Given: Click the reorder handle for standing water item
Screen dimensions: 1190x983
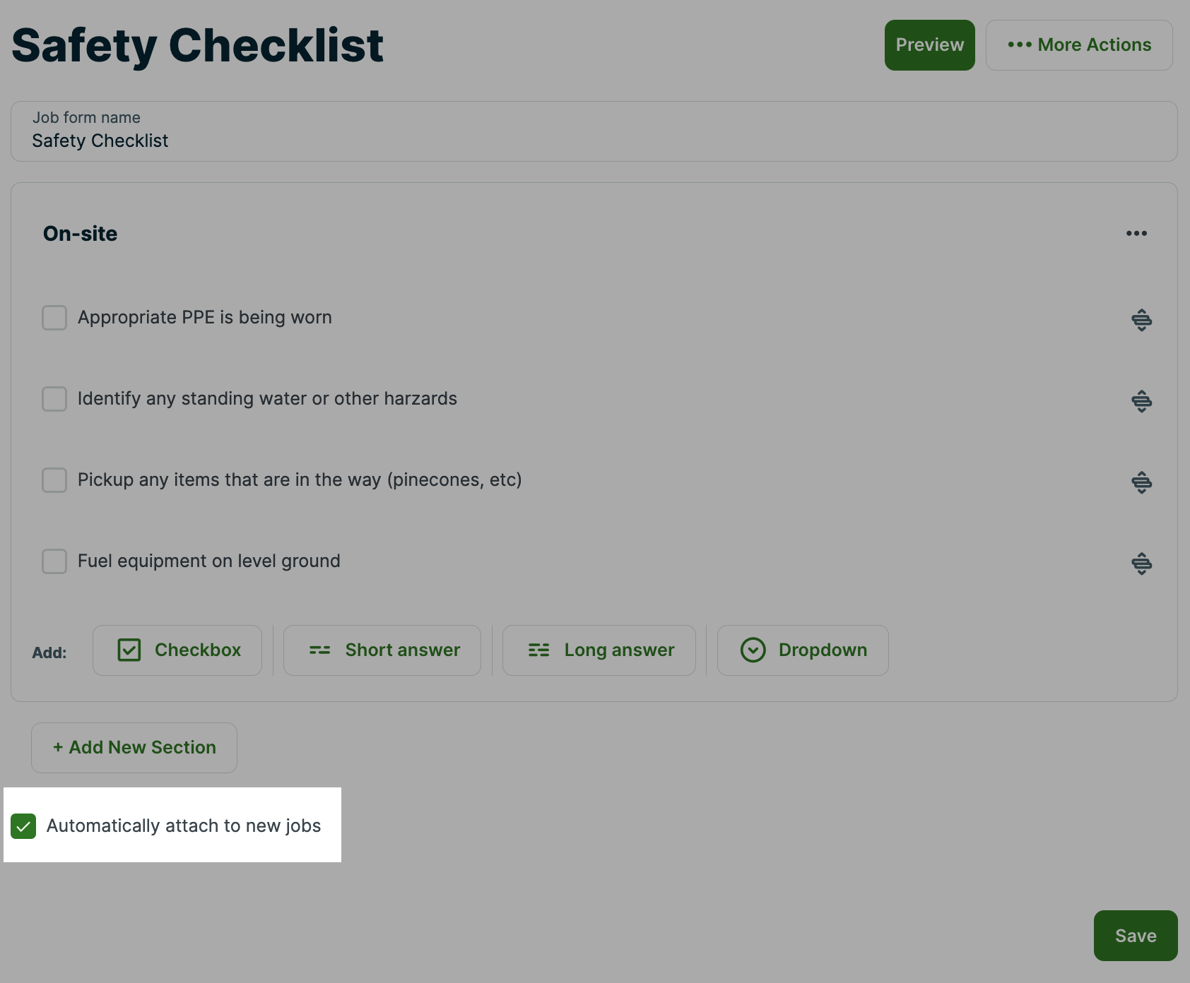Looking at the screenshot, I should tap(1141, 401).
